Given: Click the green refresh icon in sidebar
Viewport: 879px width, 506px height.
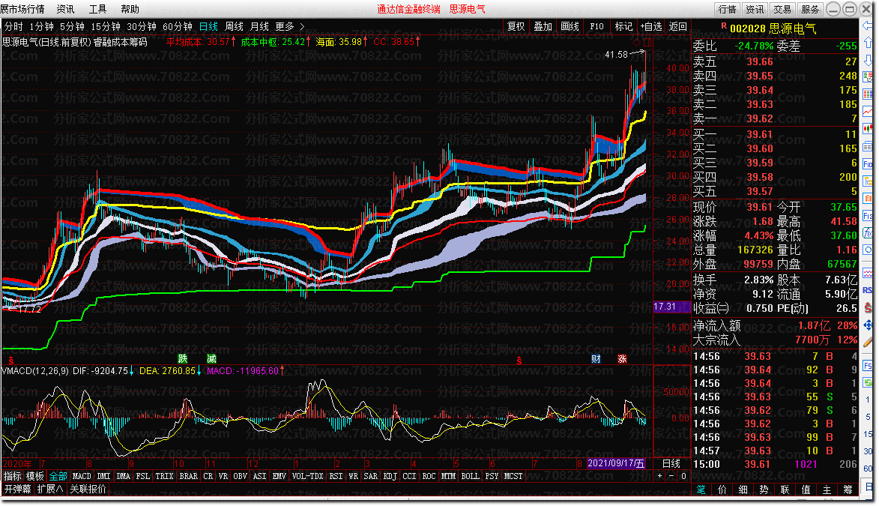Looking at the screenshot, I should point(868,382).
